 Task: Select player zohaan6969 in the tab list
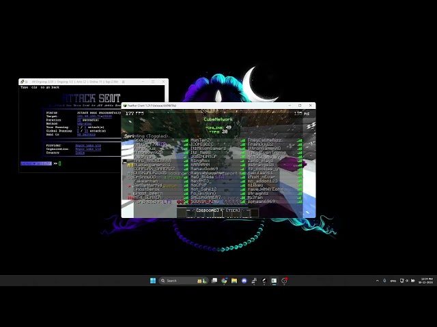click(261, 202)
